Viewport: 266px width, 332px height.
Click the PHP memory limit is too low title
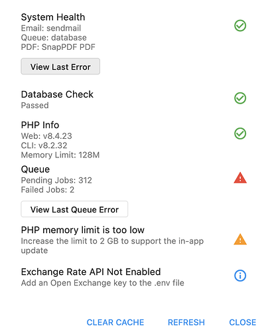point(83,230)
